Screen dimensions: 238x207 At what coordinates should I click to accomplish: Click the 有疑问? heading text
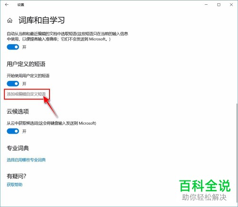[x=17, y=176]
